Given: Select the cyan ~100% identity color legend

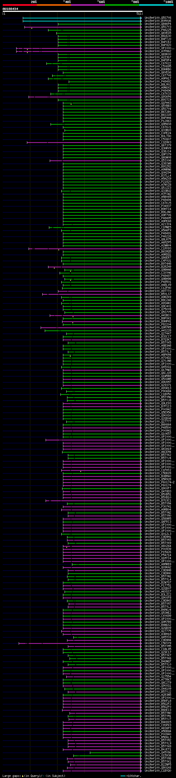Looking at the screenshot, I should (156, 5).
